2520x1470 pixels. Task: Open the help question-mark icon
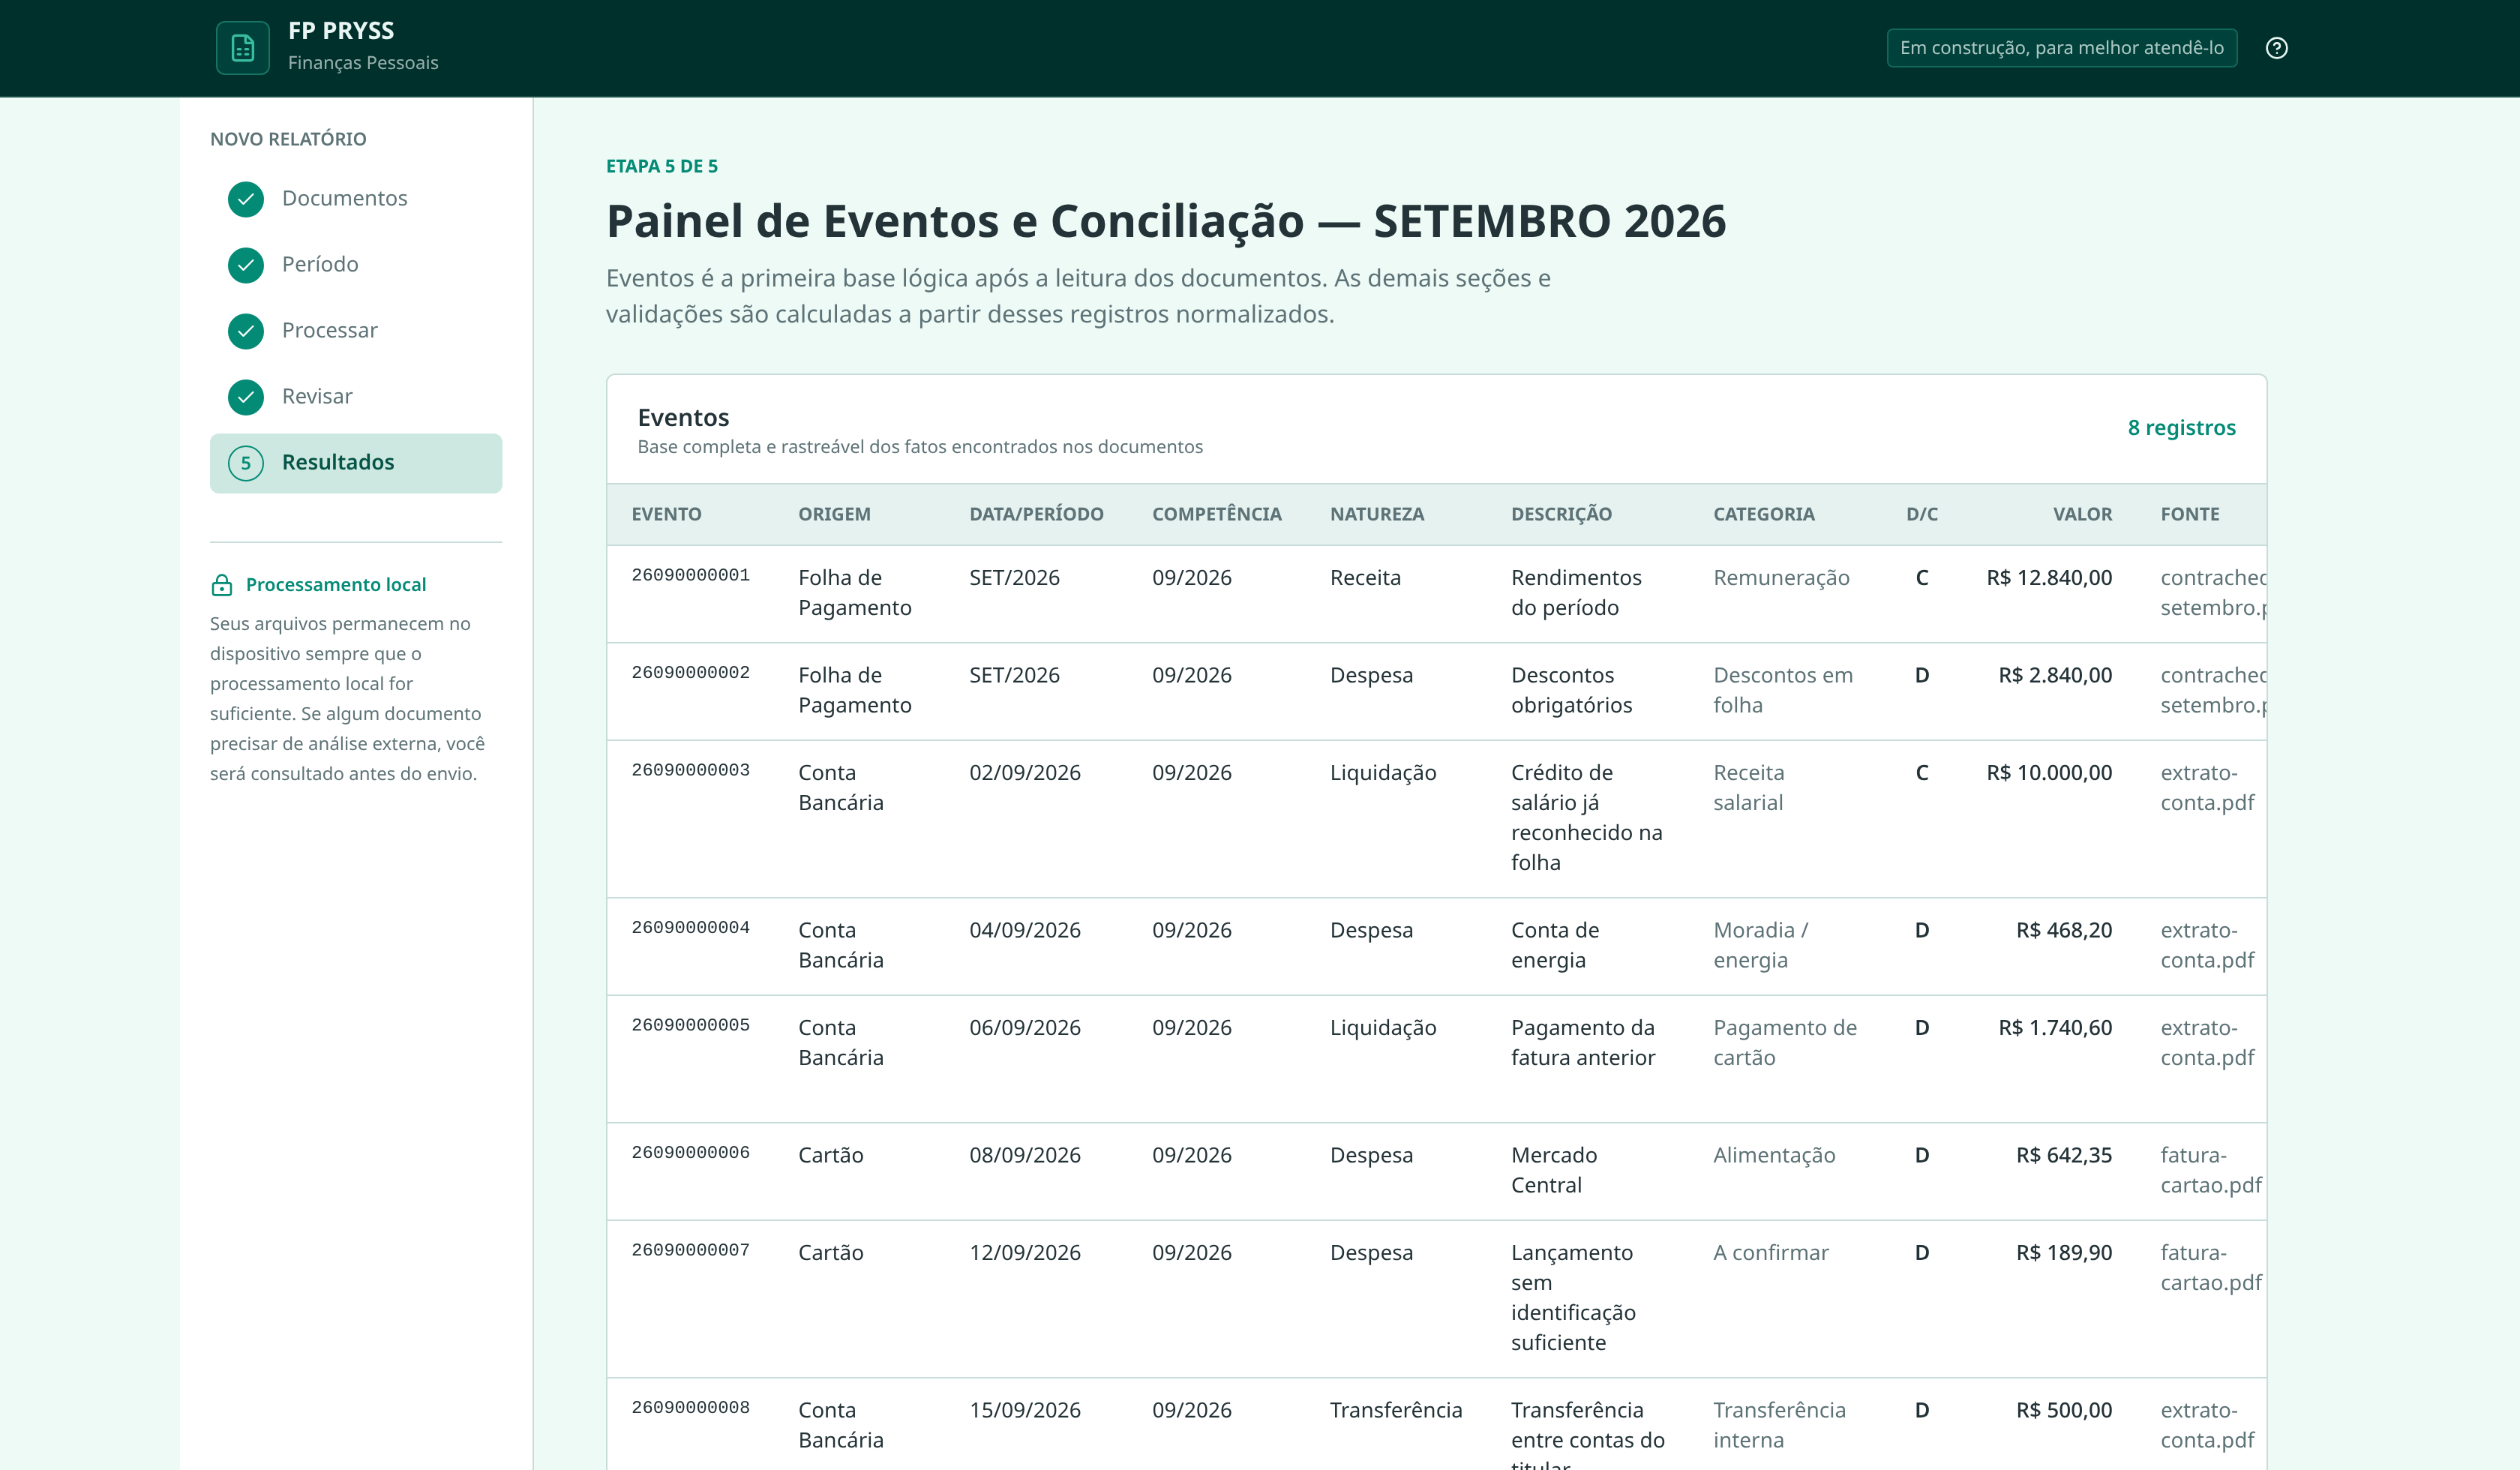click(x=2276, y=48)
